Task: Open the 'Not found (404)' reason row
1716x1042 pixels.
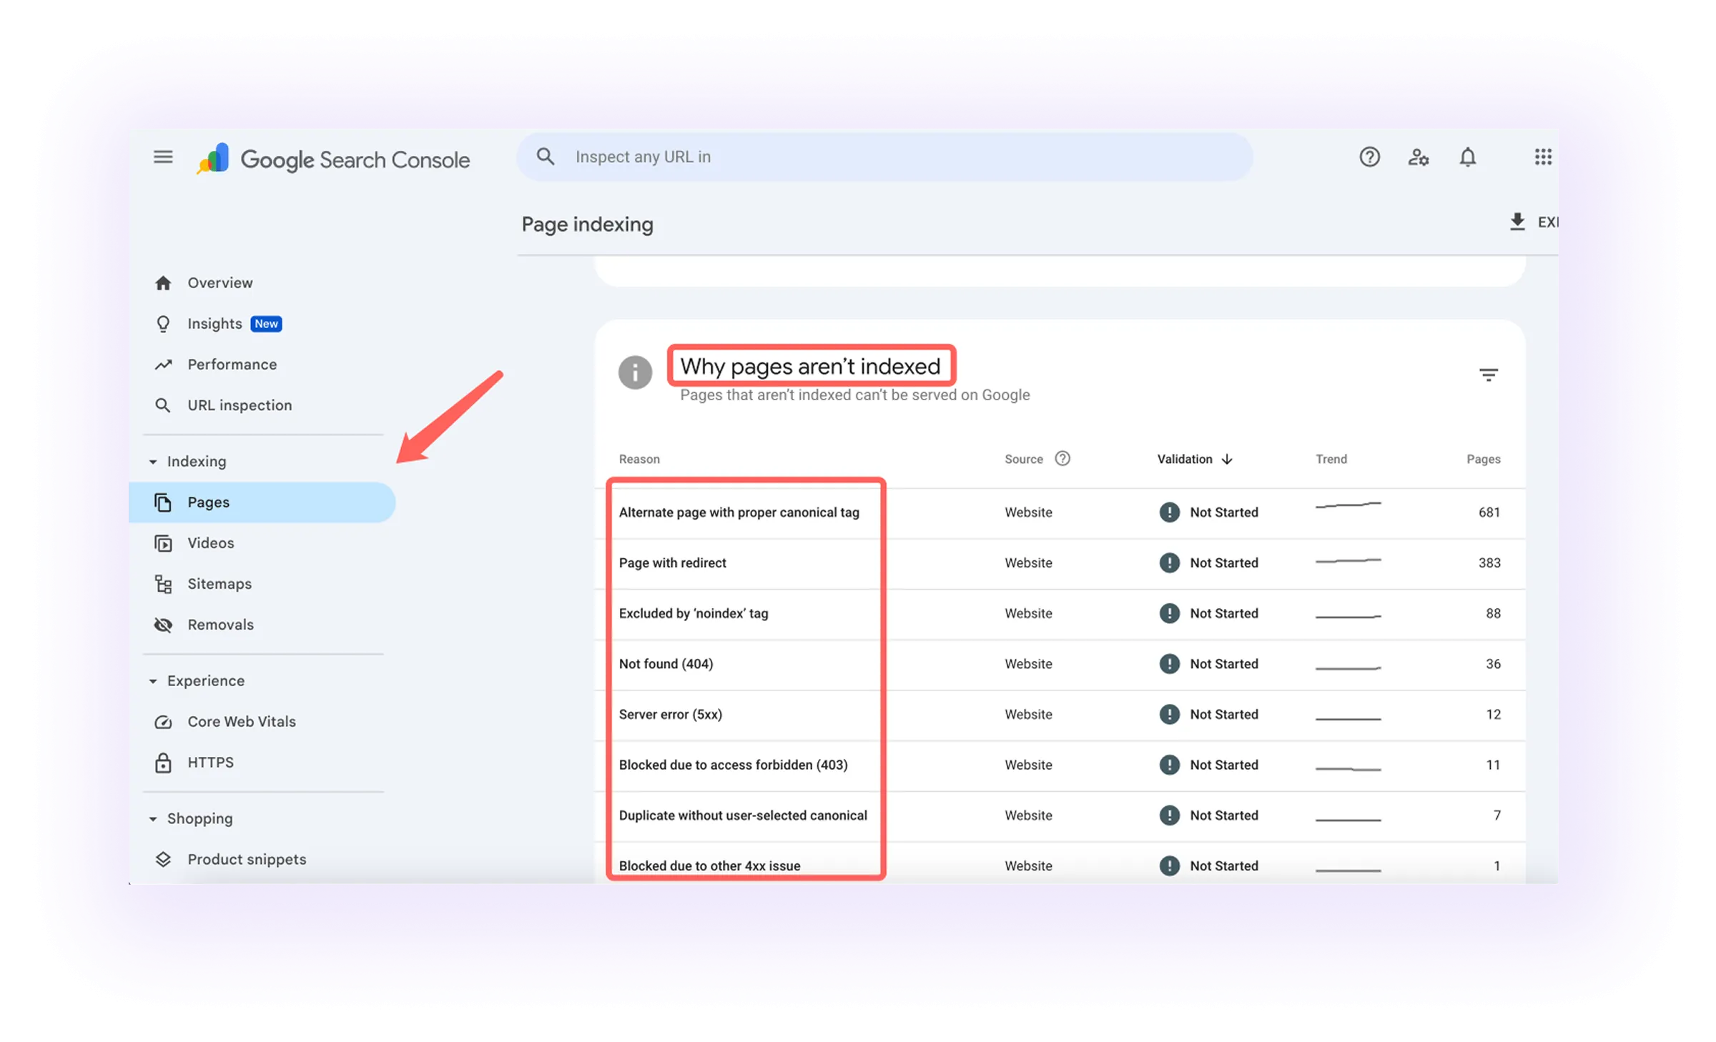Action: (x=666, y=664)
